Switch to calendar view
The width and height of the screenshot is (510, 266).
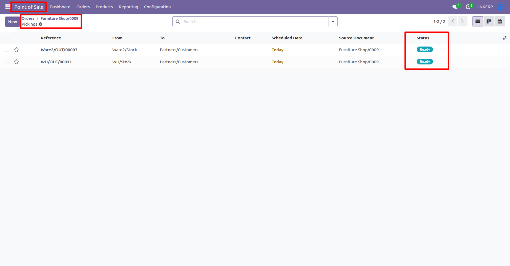tap(500, 21)
